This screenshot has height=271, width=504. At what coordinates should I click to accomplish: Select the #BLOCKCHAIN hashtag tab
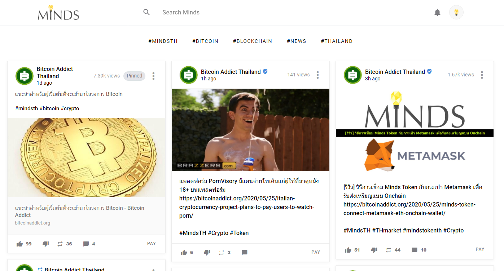pos(253,41)
